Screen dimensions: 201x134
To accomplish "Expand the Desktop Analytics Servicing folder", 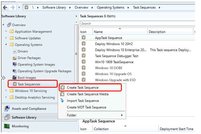I will (6, 97).
